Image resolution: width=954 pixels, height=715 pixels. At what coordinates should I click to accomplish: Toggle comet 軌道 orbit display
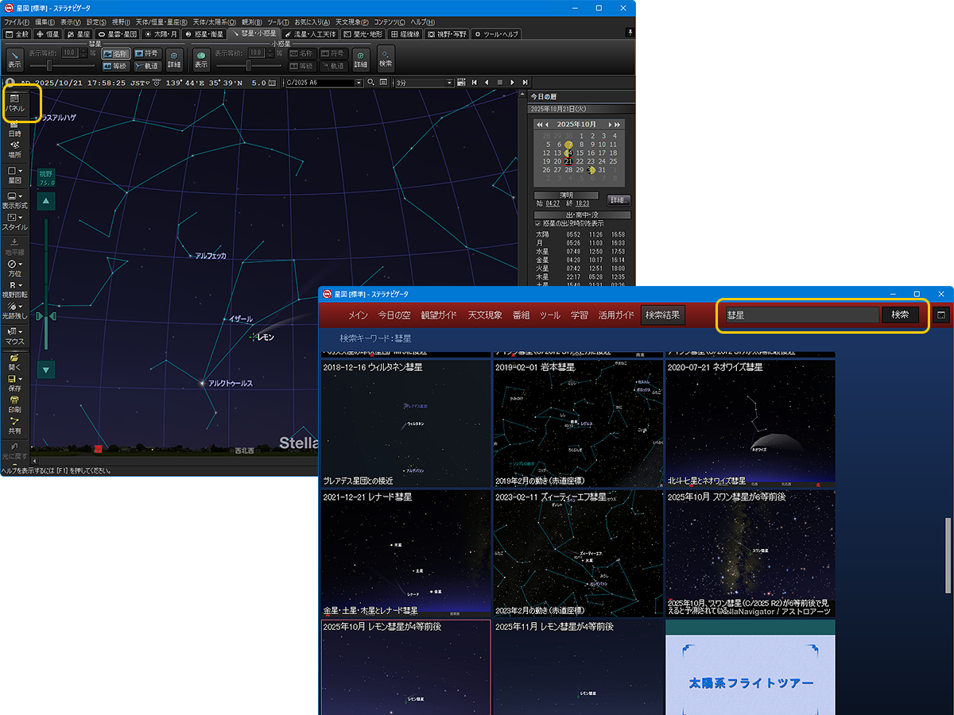(146, 66)
